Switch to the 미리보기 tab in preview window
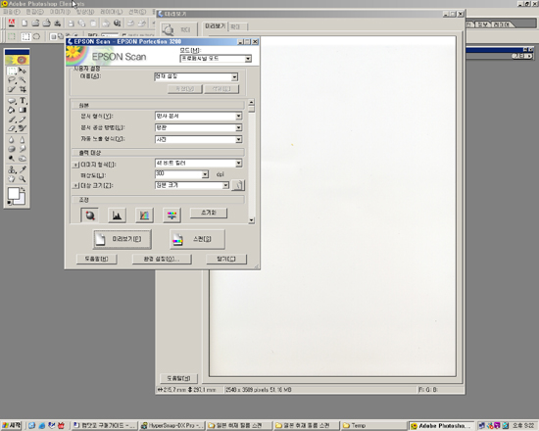 [215, 26]
